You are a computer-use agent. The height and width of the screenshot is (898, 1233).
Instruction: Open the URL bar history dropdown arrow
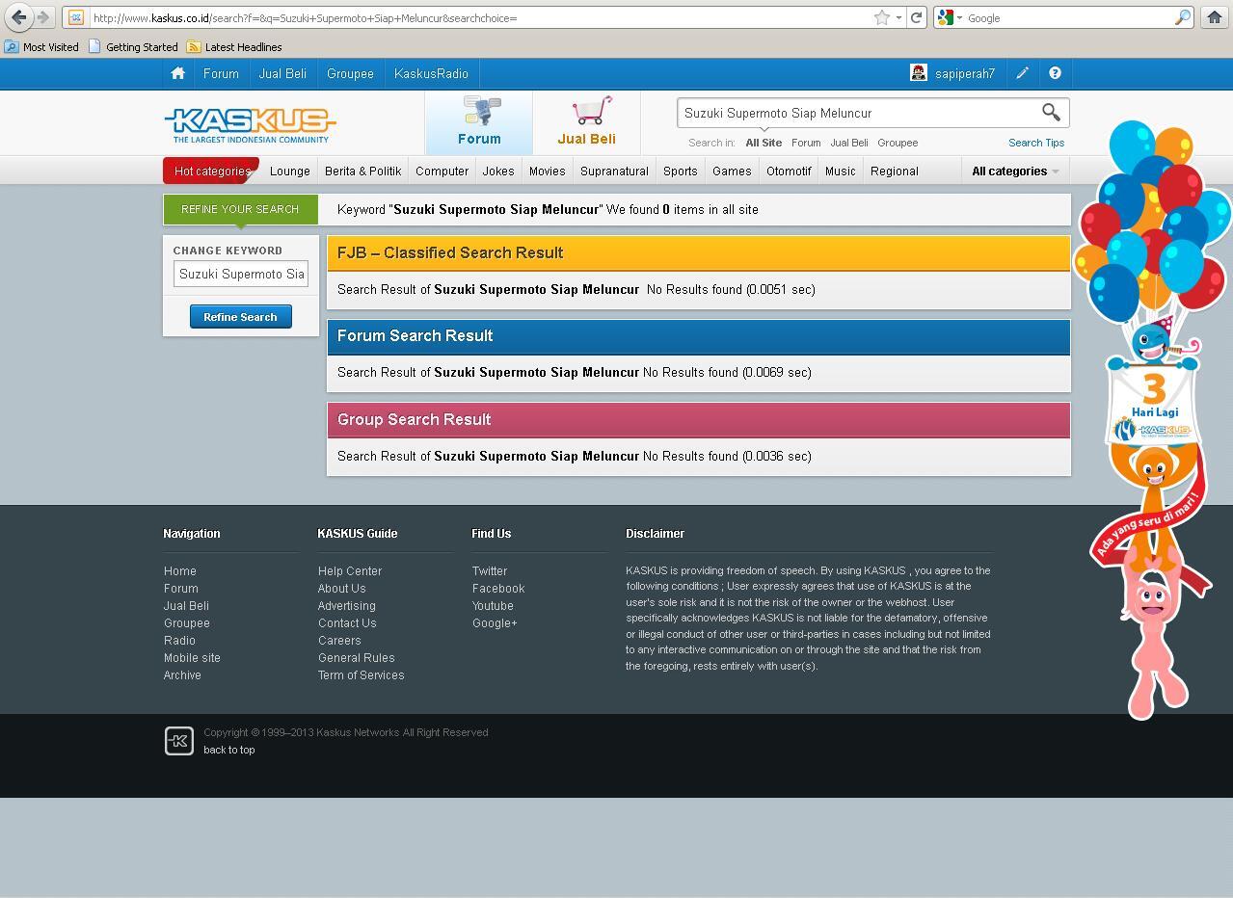click(898, 17)
